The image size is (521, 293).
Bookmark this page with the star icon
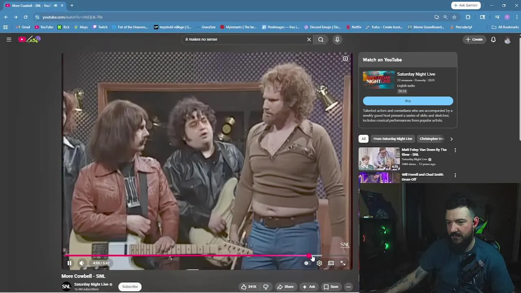(454, 17)
